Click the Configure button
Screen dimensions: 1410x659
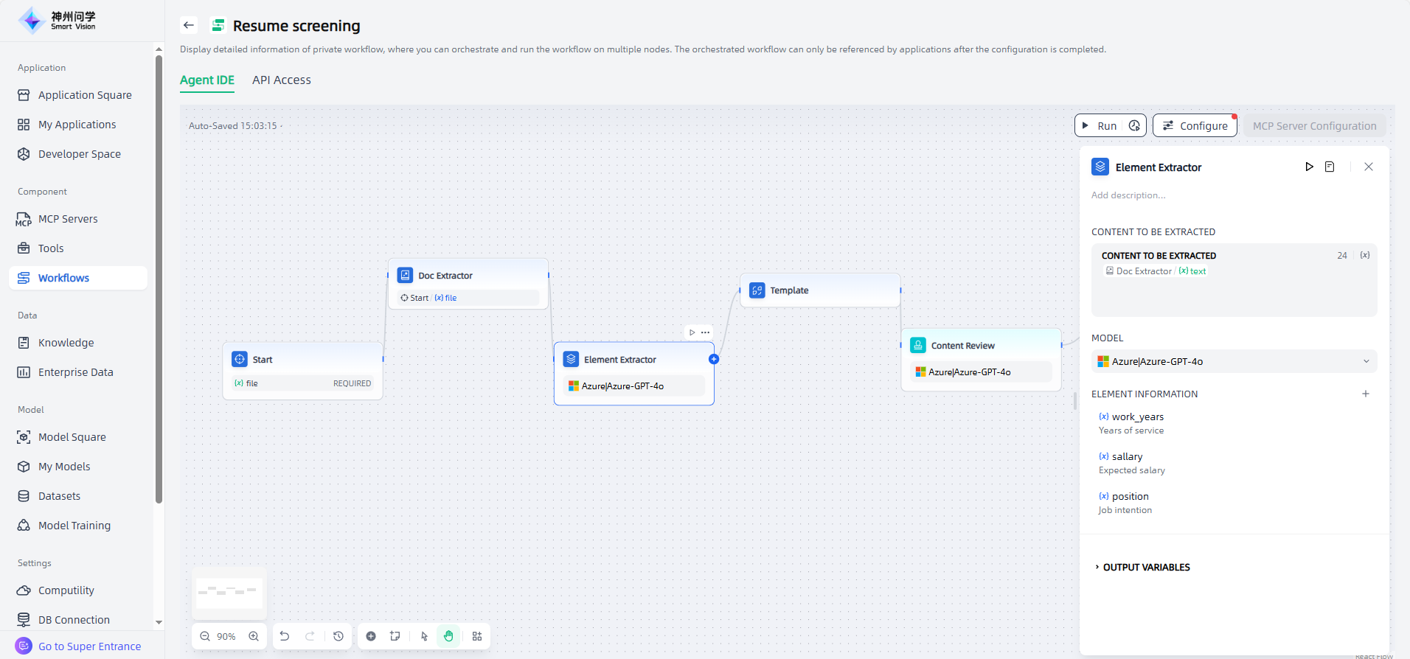click(1195, 126)
